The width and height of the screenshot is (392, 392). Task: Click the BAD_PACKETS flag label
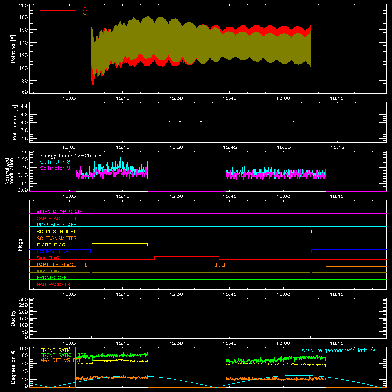pyautogui.click(x=53, y=284)
